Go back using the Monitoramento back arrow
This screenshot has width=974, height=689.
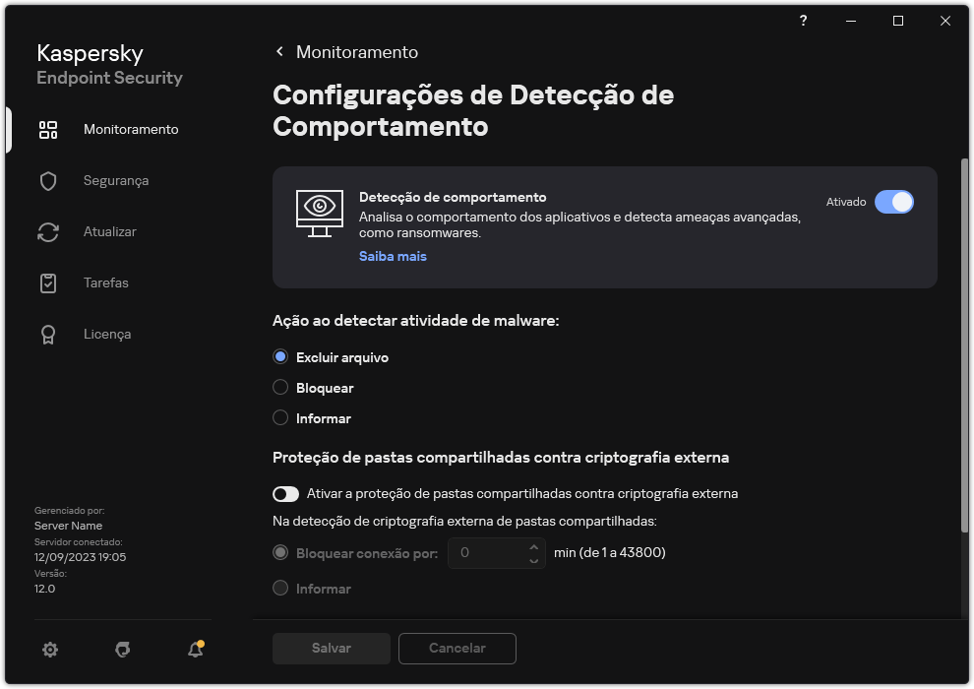(x=279, y=51)
